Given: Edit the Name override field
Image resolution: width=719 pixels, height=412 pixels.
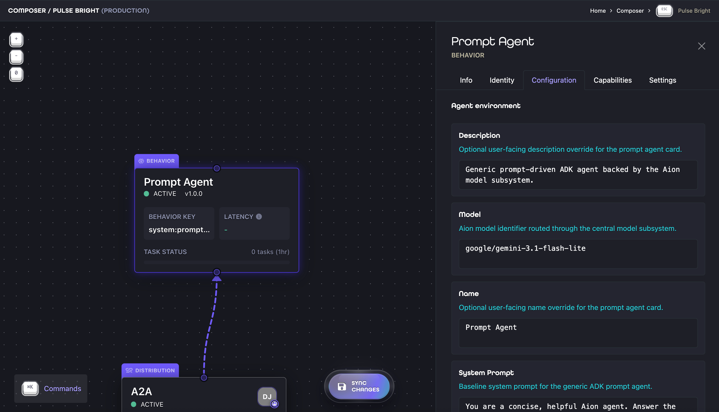Looking at the screenshot, I should pyautogui.click(x=578, y=333).
